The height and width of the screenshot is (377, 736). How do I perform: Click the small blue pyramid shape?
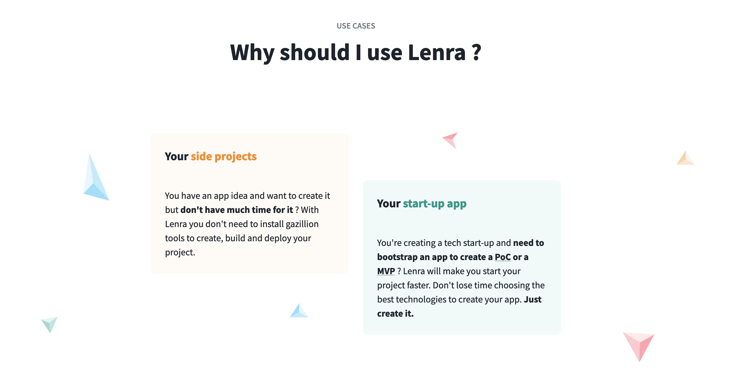(299, 310)
